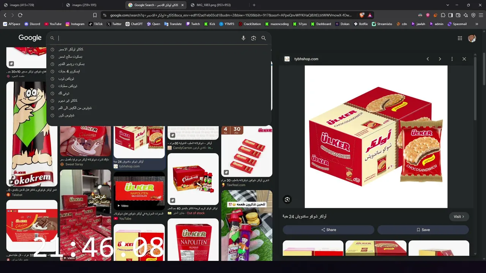This screenshot has height=273, width=486.
Task: Open Sweet Saray Ülker Çikolata result
Action: 85,141
